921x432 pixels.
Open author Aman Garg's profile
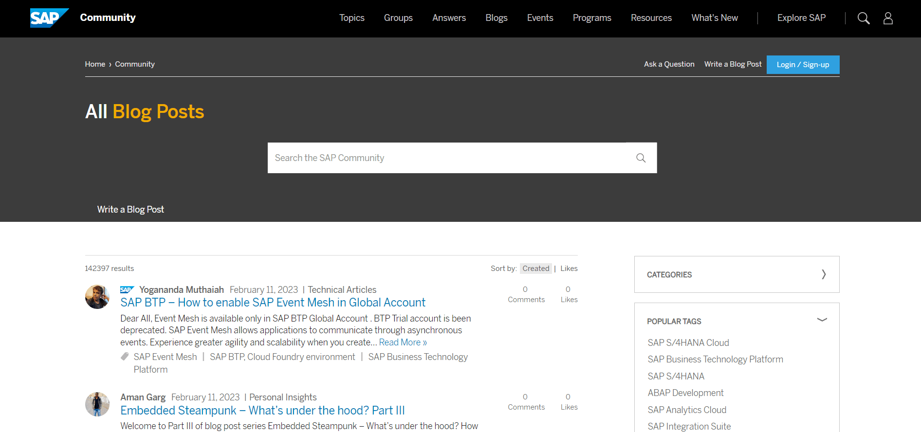point(143,397)
